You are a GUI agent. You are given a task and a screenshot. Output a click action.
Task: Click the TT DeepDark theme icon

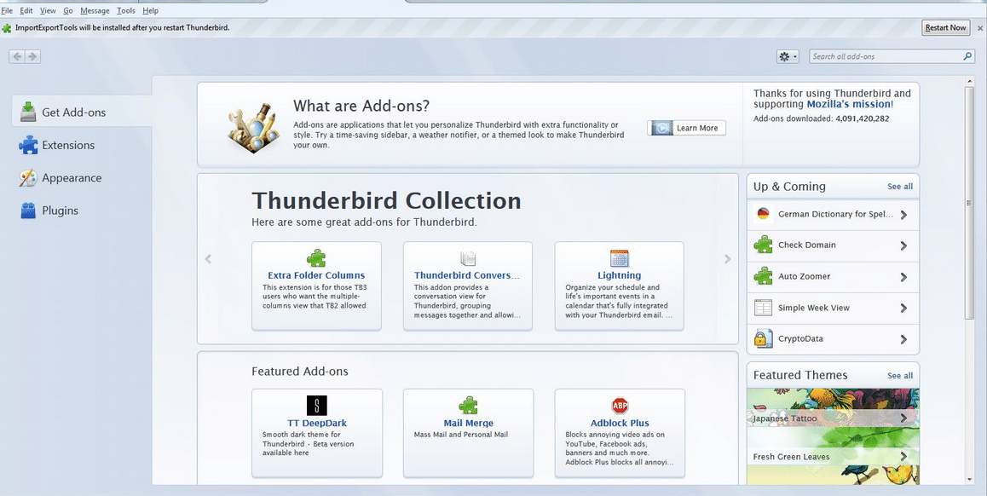[x=317, y=406]
